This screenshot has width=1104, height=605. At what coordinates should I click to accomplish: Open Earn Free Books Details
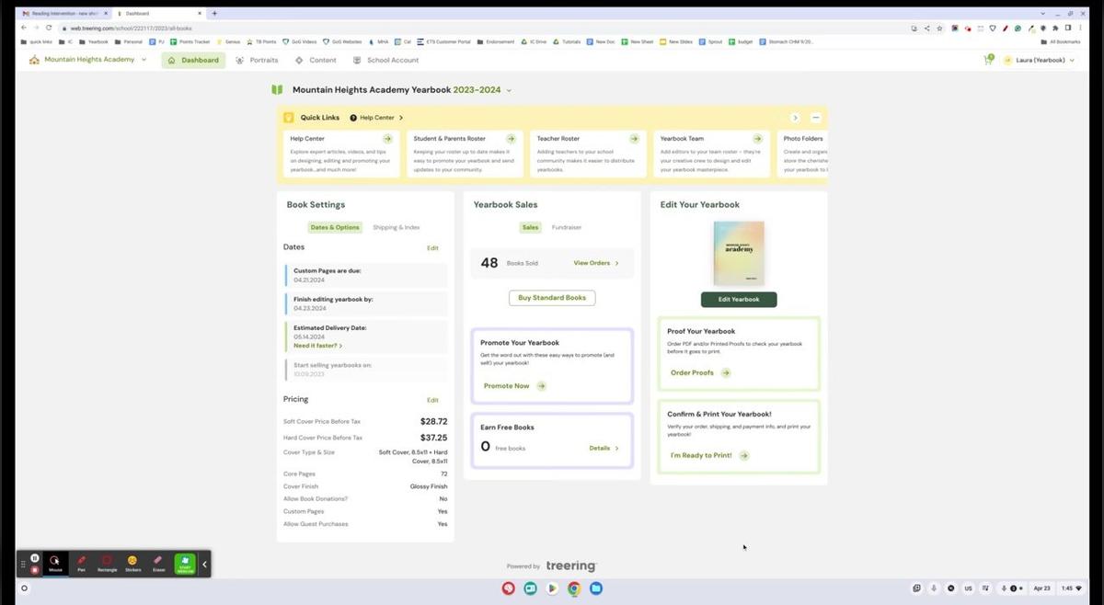point(604,448)
